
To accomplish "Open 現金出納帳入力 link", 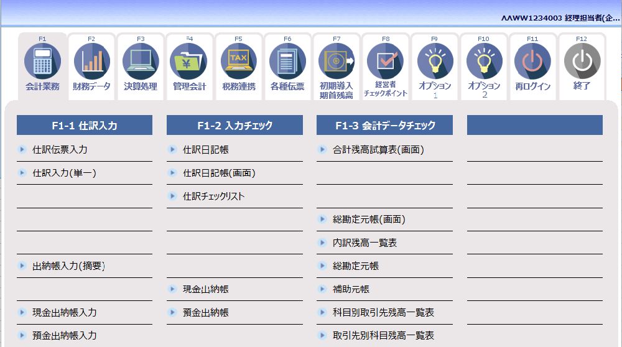I will point(65,313).
